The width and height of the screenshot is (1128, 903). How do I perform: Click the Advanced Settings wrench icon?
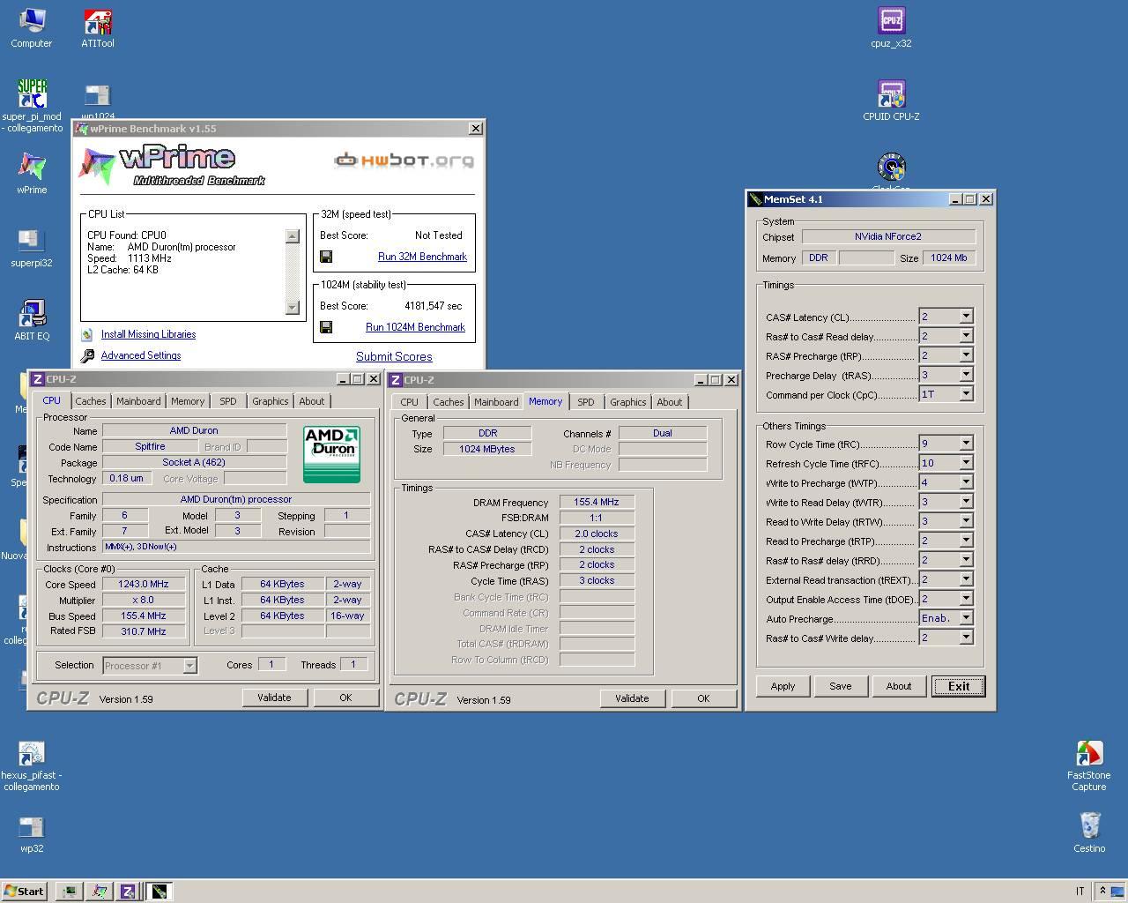tap(87, 356)
